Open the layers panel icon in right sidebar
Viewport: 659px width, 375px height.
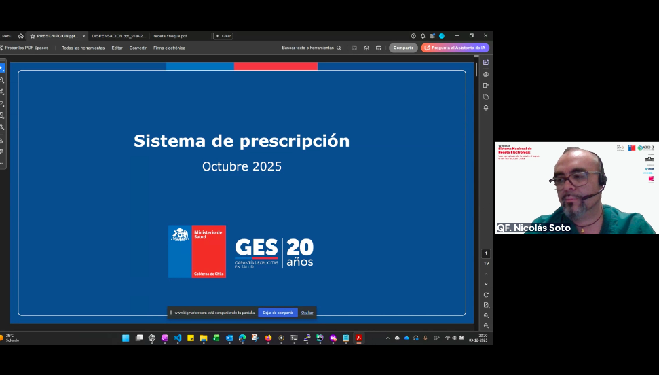pyautogui.click(x=486, y=108)
